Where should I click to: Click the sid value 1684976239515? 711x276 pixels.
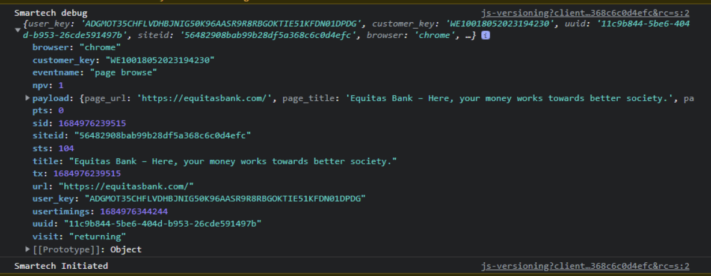[92, 123]
